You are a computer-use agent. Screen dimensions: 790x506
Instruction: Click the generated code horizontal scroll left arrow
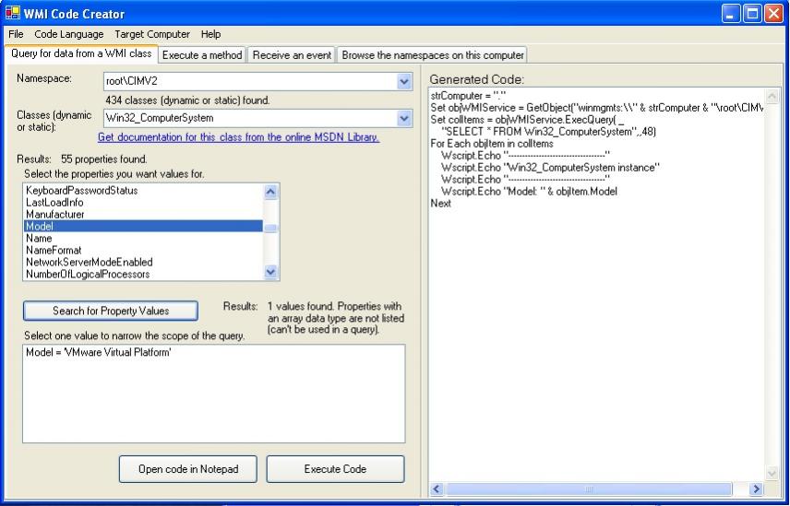(x=437, y=488)
